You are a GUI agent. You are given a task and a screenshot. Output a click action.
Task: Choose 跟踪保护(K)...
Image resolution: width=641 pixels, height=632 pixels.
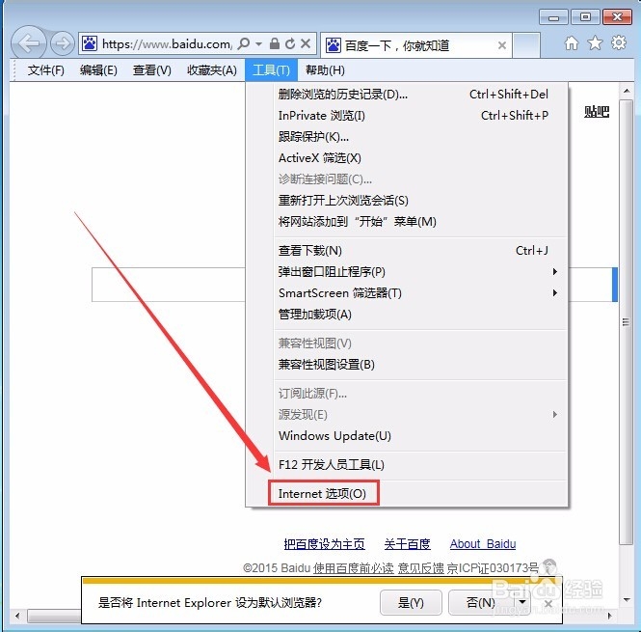tap(407, 137)
